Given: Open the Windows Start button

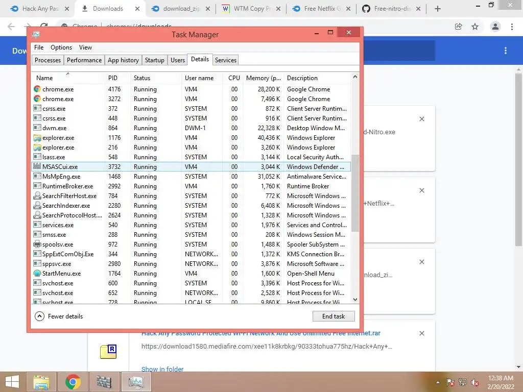Looking at the screenshot, I should click(12, 382).
